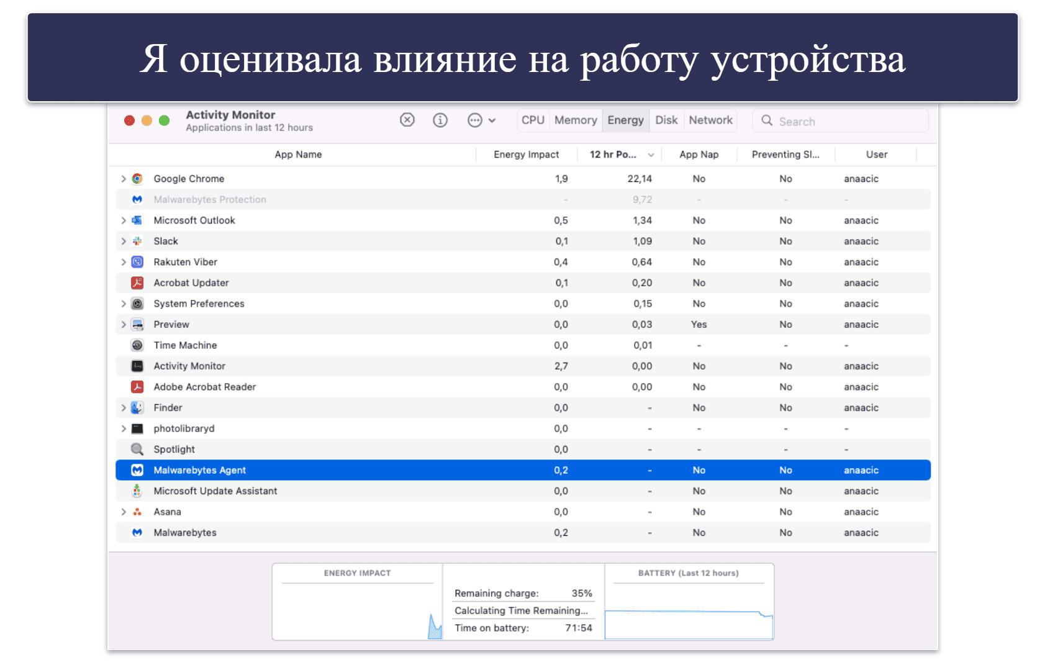The width and height of the screenshot is (1045, 665).
Task: Expand the System Preferences row
Action: (124, 304)
